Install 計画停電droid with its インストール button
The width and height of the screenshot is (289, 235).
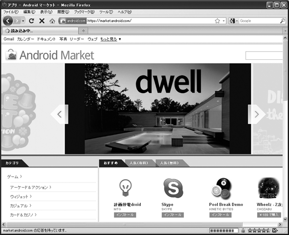coord(125,215)
